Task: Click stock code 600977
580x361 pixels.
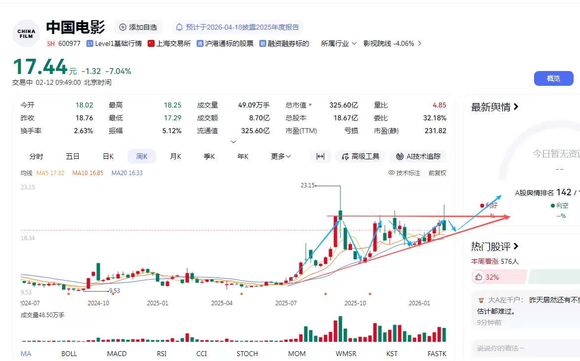Action: [x=69, y=43]
